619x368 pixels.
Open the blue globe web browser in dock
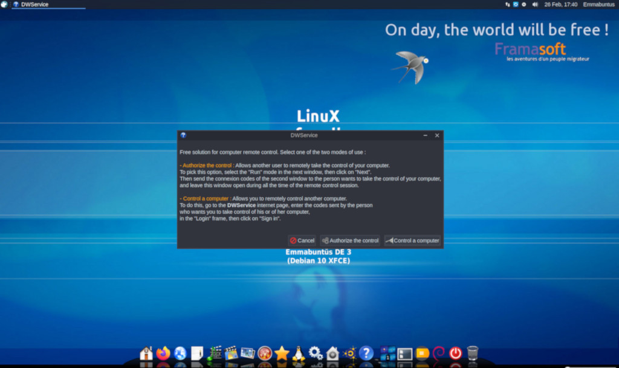180,353
